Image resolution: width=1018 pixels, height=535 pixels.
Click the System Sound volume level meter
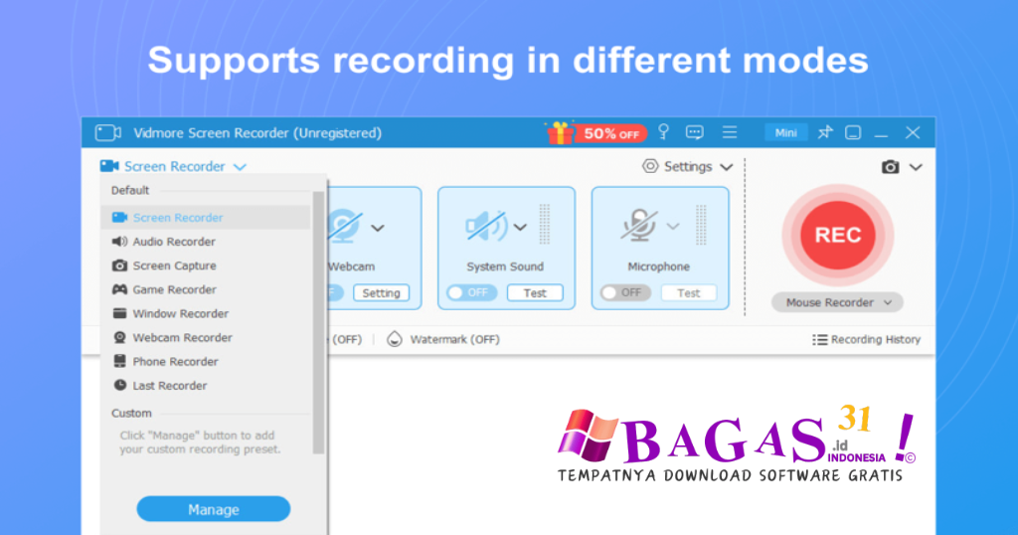coord(544,225)
